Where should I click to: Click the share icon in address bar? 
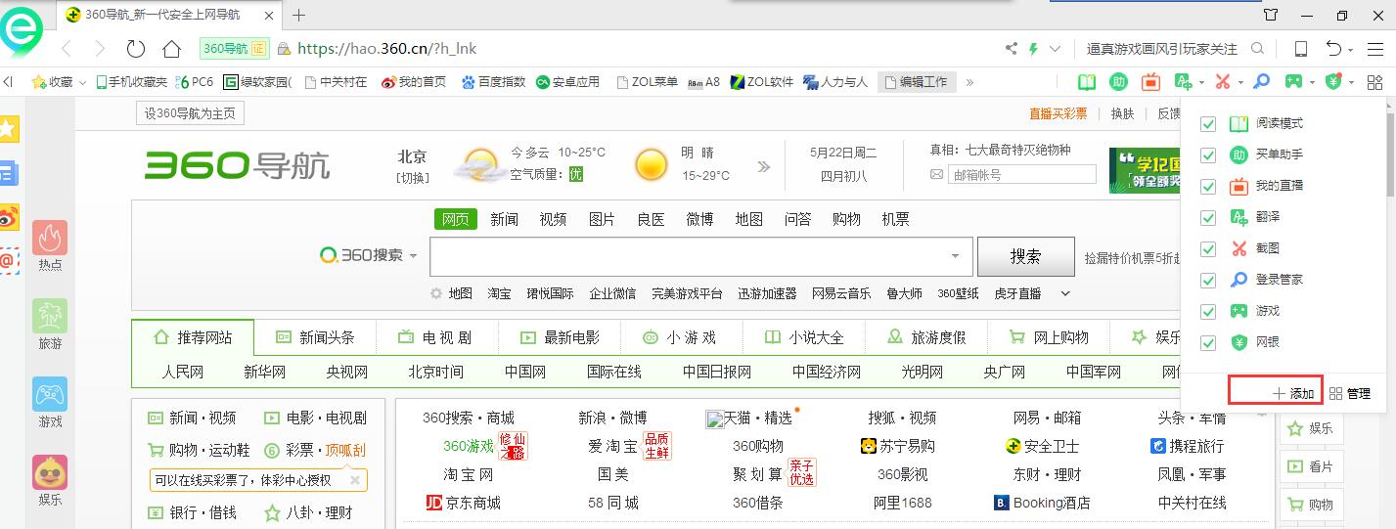click(x=1012, y=49)
